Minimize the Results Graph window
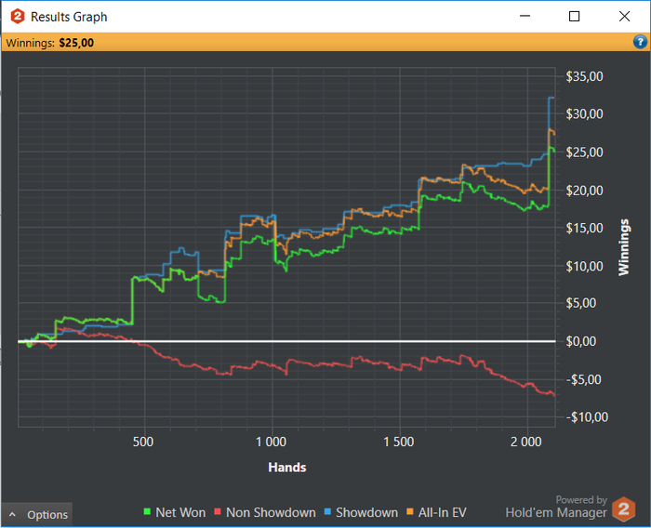Image resolution: width=651 pixels, height=528 pixels. point(525,16)
